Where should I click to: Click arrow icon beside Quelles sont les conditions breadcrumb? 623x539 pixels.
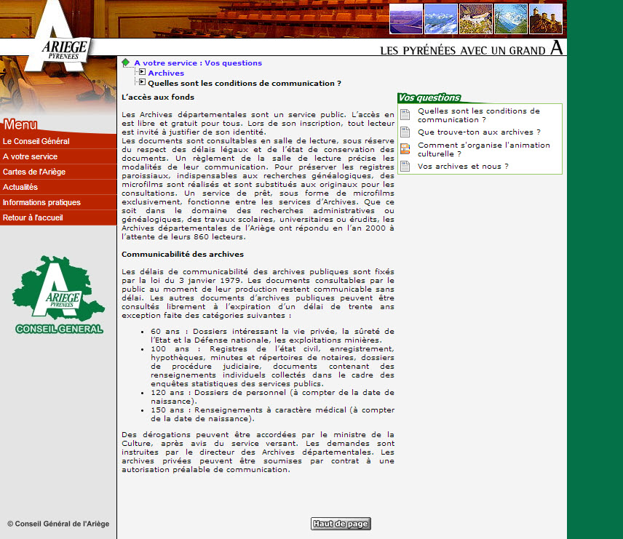click(x=142, y=81)
